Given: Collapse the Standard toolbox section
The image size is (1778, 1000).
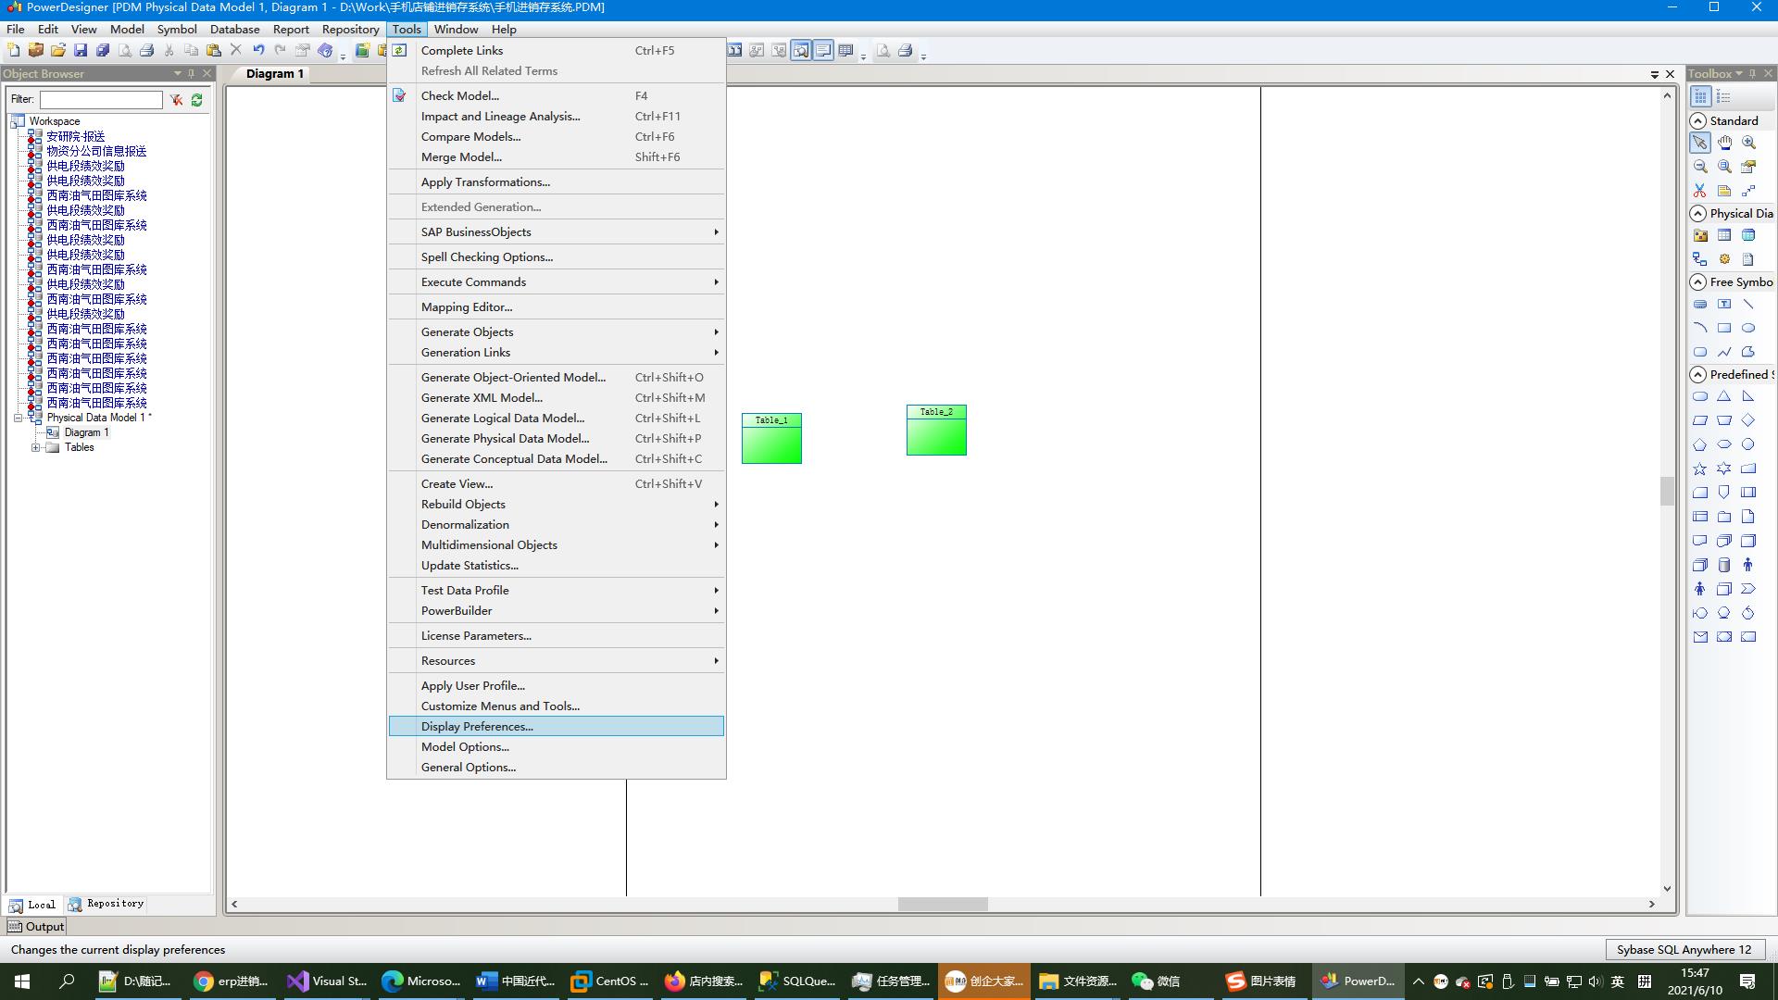Looking at the screenshot, I should 1698,121.
